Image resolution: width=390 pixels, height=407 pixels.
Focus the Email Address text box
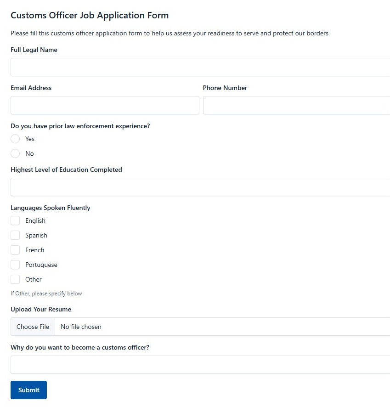click(105, 105)
